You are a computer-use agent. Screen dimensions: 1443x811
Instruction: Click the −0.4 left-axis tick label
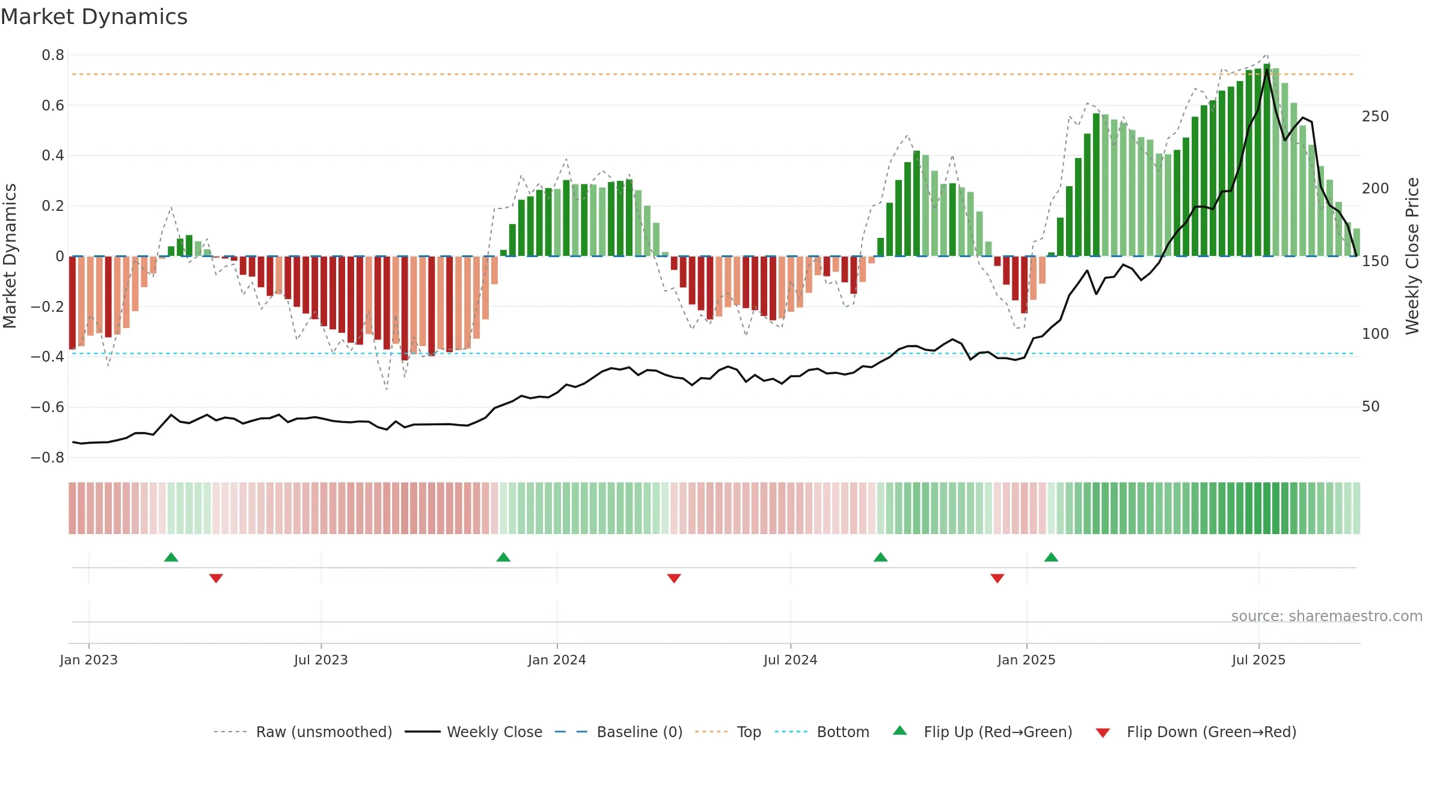tap(47, 357)
